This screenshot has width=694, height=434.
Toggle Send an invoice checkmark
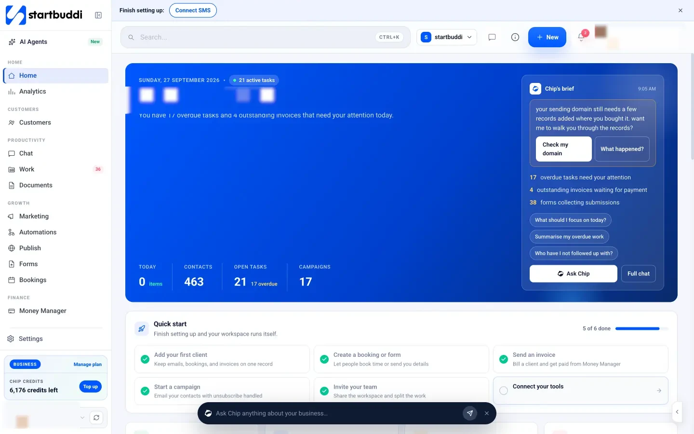pyautogui.click(x=504, y=359)
